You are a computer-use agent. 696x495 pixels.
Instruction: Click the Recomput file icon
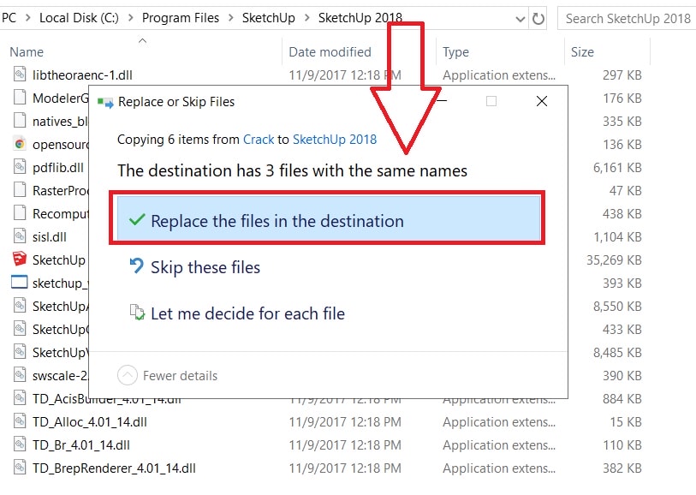click(x=20, y=212)
